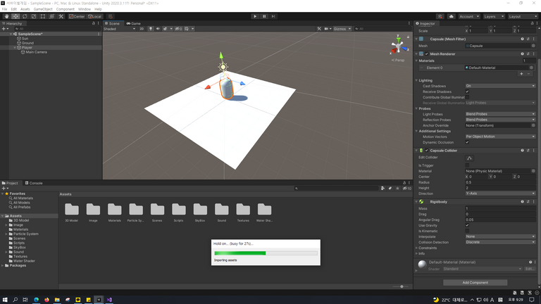Toggle the 2D view button
541x304 pixels.
[x=142, y=29]
